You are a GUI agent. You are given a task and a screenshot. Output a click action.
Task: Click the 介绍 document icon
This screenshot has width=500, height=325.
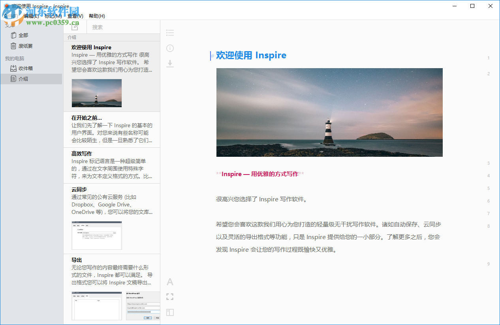click(x=14, y=79)
